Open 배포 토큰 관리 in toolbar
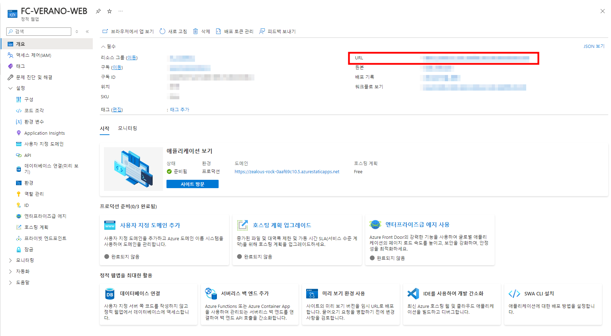Screen dimensions: 611x336 click(235, 32)
